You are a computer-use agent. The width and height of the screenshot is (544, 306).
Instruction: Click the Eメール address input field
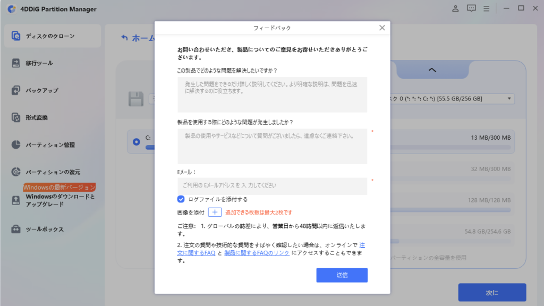coord(272,186)
